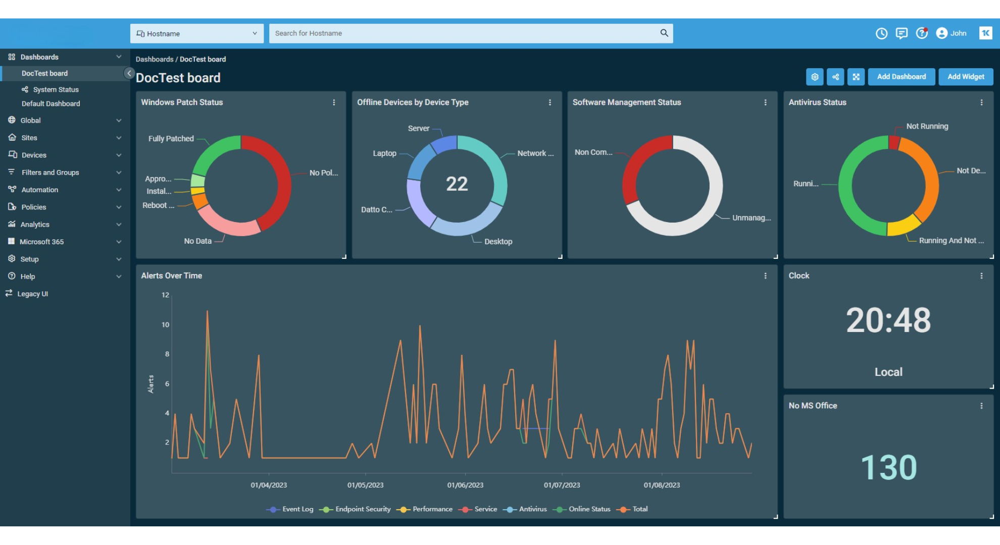1000x545 pixels.
Task: Open the history clock icon in header
Action: point(881,33)
